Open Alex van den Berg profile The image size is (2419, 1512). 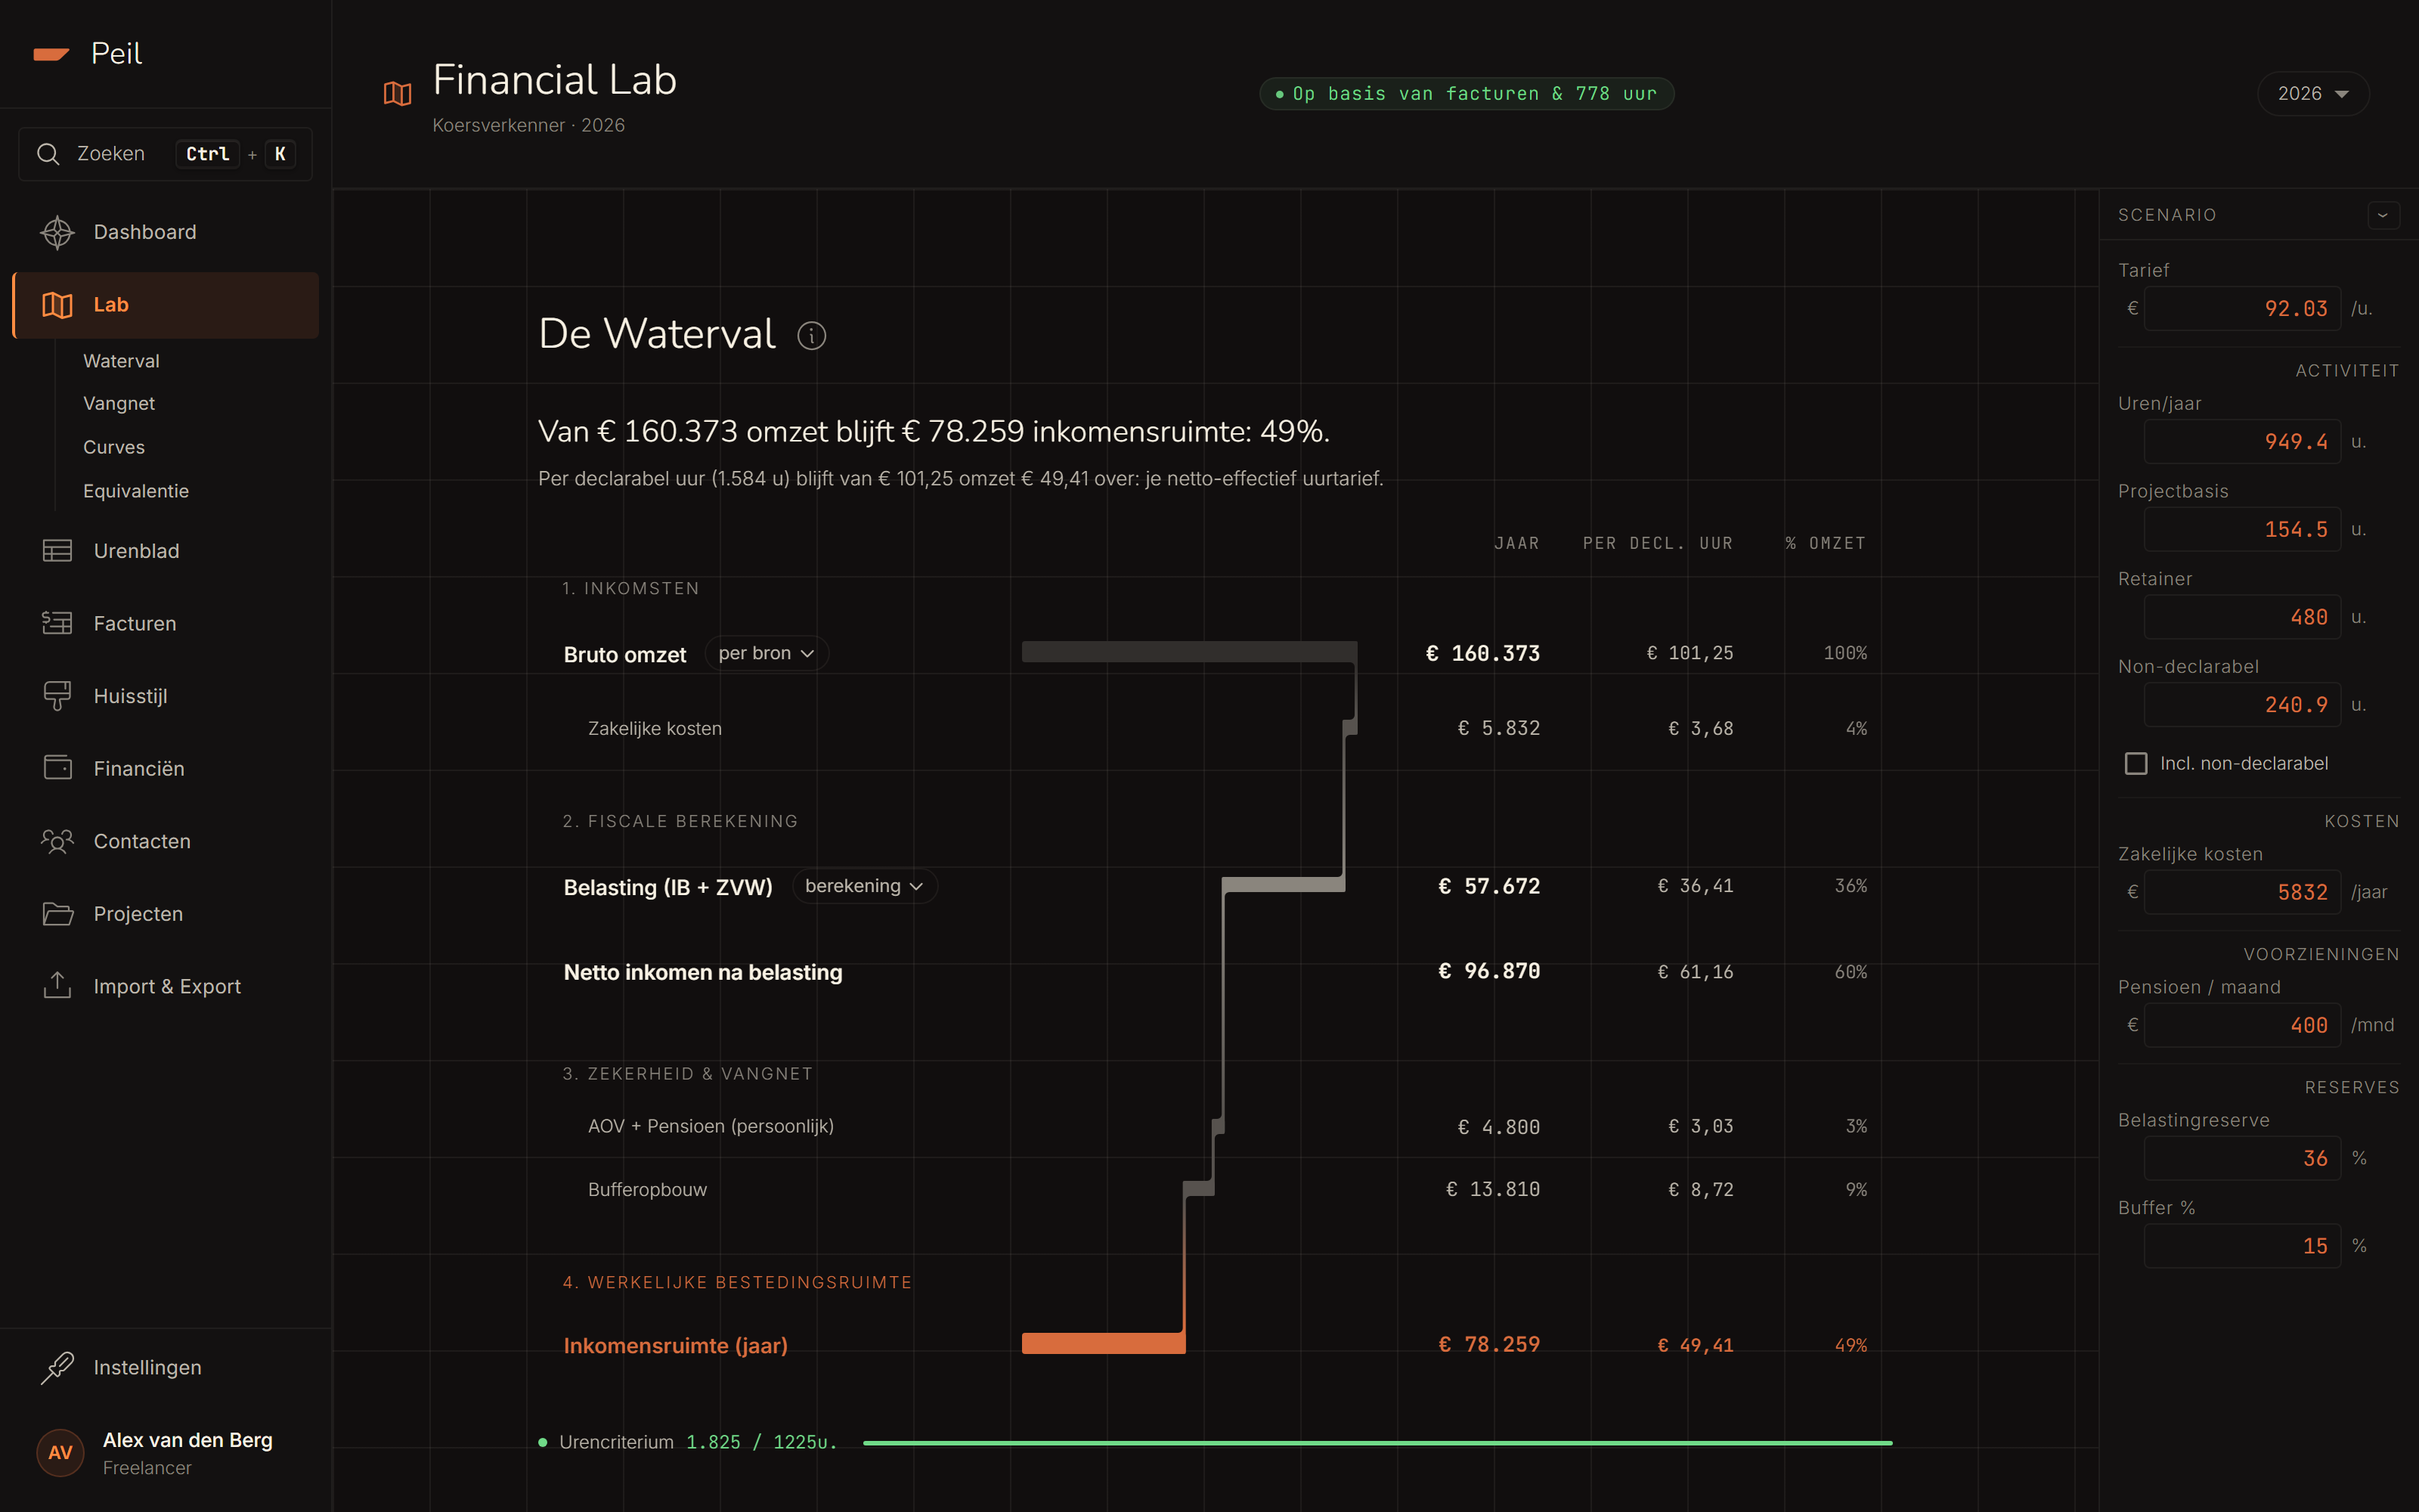click(166, 1453)
